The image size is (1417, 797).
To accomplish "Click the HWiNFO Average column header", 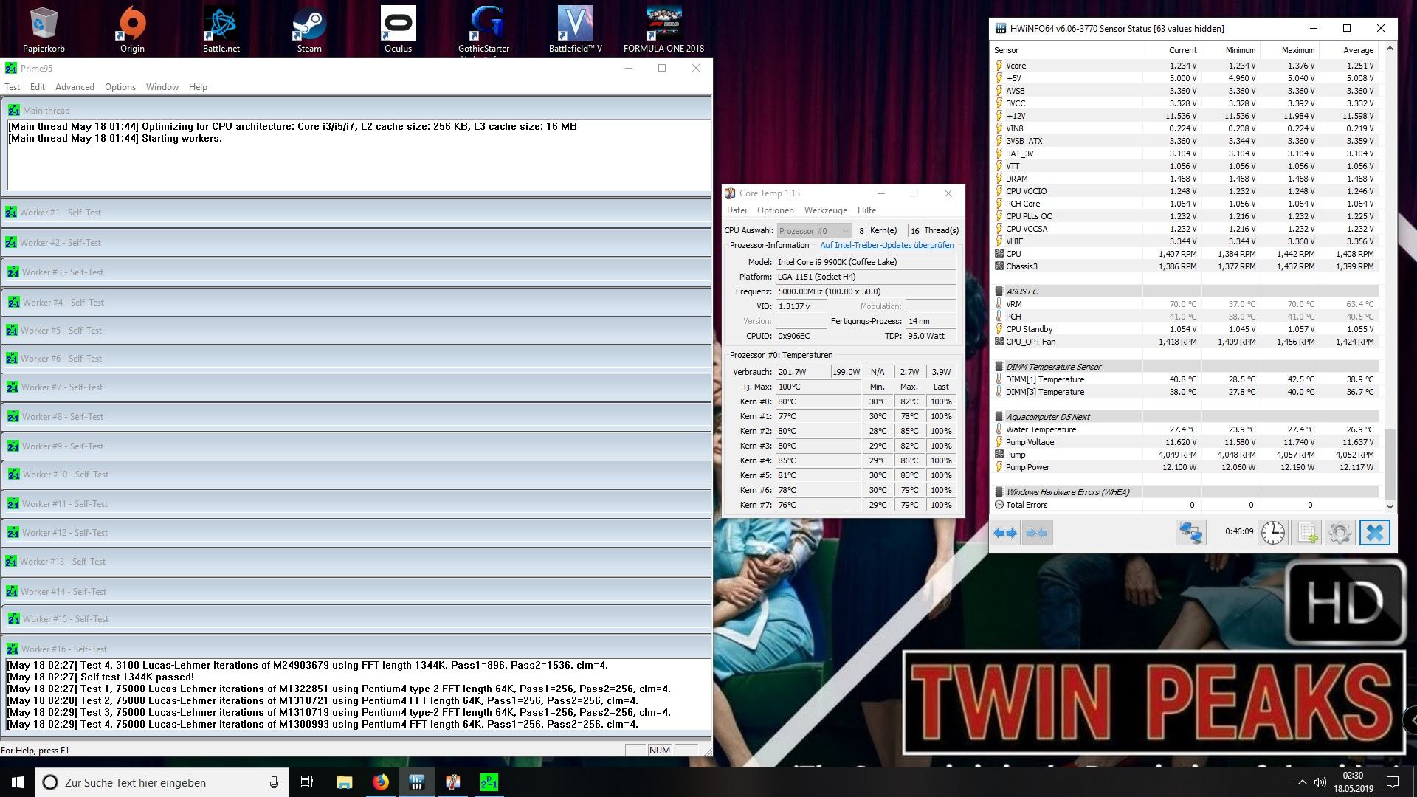I will [1348, 50].
